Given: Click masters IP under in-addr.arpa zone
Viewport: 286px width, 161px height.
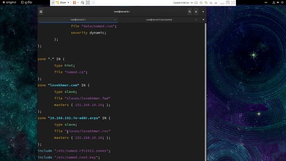Looking at the screenshot, I should point(88,138).
